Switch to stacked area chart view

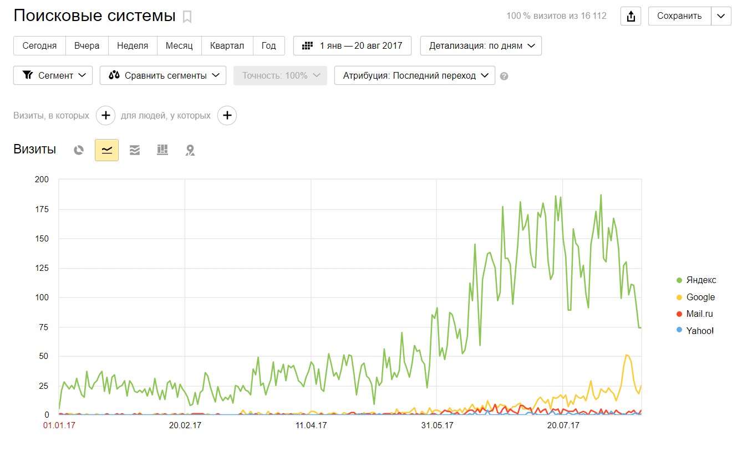(x=134, y=150)
